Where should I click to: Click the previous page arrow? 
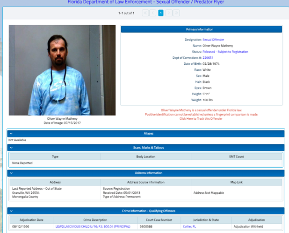[x=153, y=13]
